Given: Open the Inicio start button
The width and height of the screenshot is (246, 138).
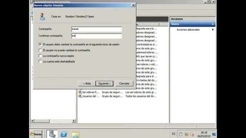Looking at the screenshot, I should [x=36, y=134].
